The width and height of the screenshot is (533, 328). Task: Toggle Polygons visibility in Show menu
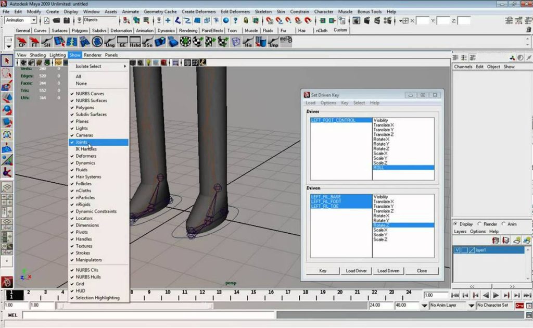pos(98,107)
